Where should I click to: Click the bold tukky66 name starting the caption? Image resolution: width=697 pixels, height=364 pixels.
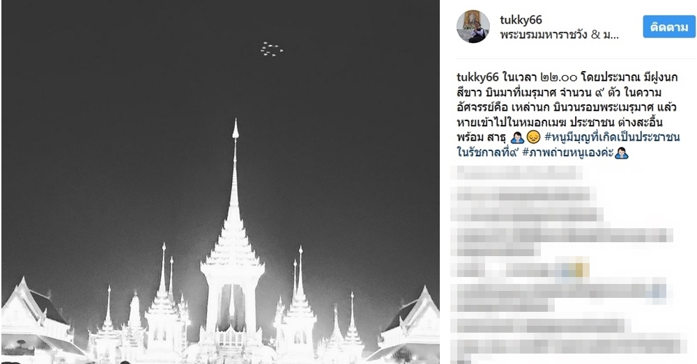[478, 77]
